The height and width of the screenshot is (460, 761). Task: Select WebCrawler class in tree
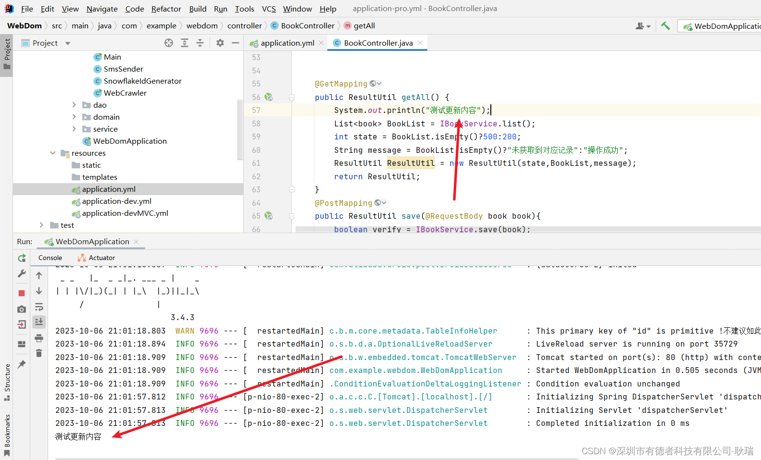tap(125, 93)
